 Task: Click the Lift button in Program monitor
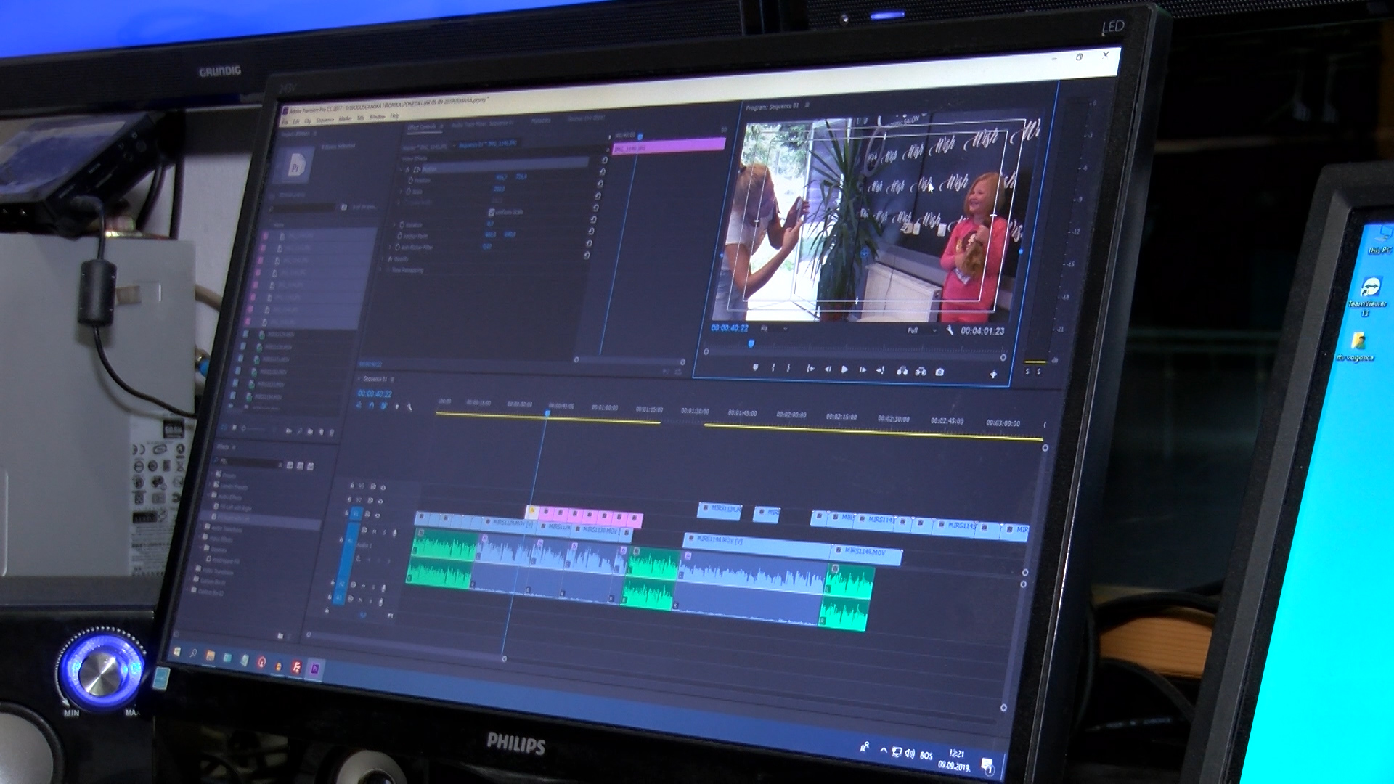point(902,371)
